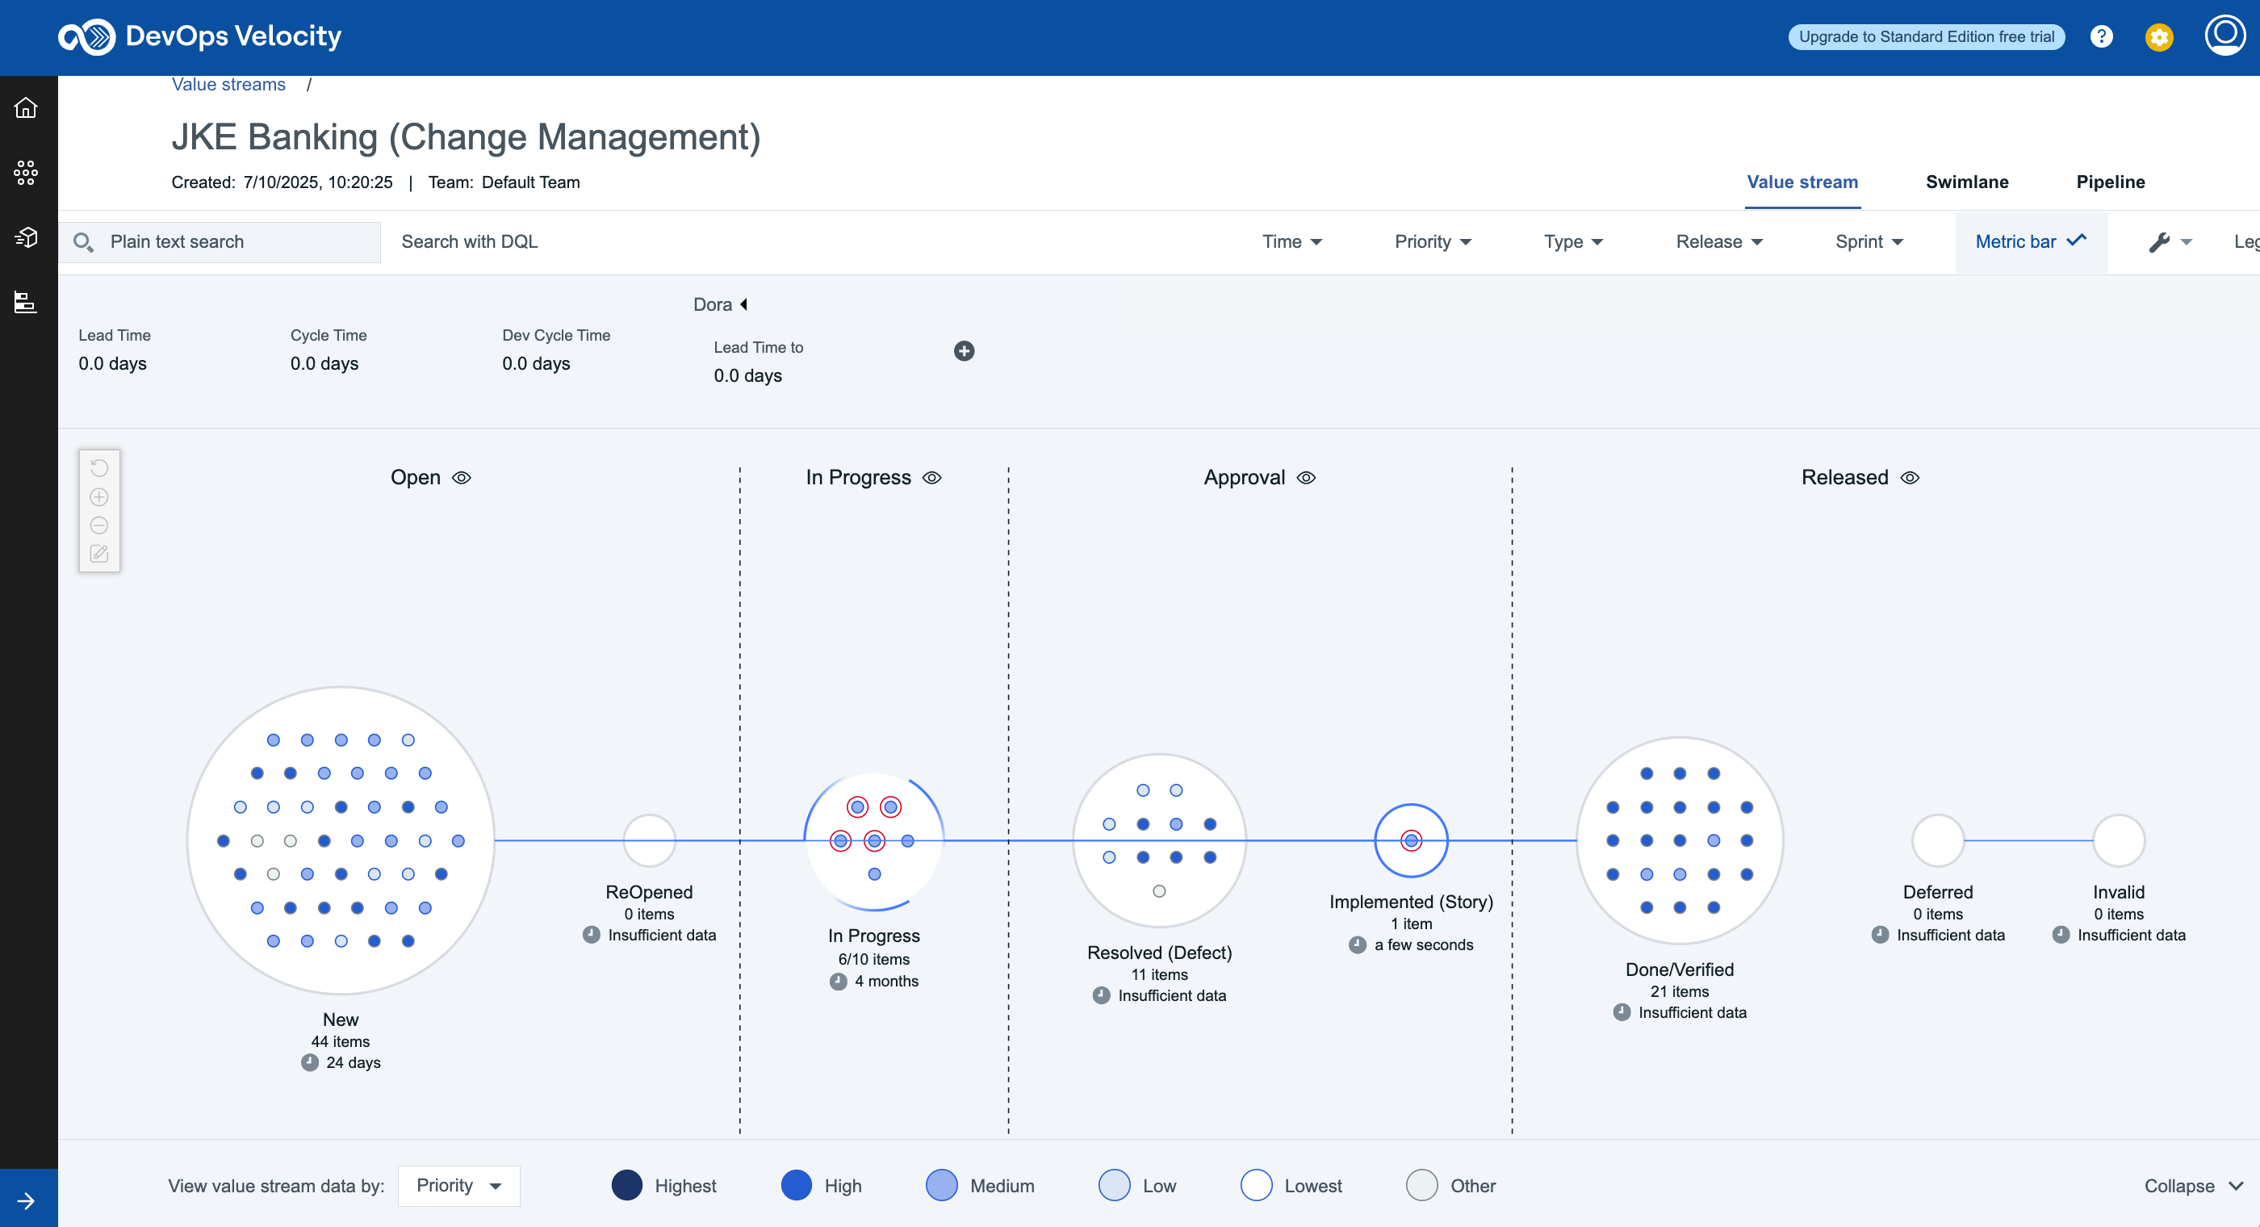Click the Dev Cycle Time metric
2260x1227 pixels.
pos(555,350)
